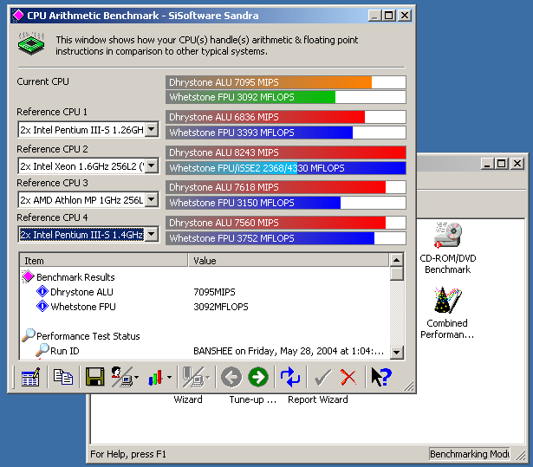Open the Reference CPU 1 dropdown
533x467 pixels.
[152, 129]
